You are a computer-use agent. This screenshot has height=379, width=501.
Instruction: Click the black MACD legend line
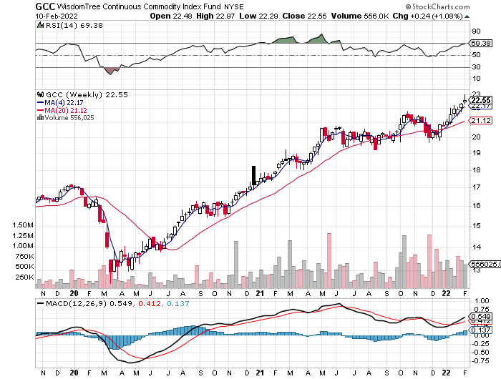coord(41,303)
